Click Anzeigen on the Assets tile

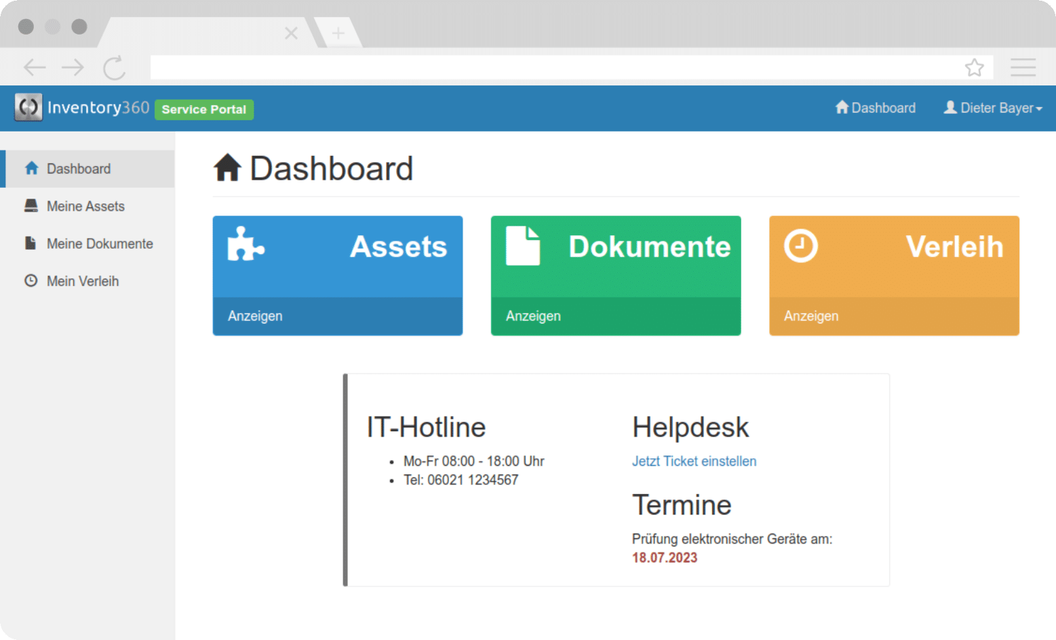255,315
